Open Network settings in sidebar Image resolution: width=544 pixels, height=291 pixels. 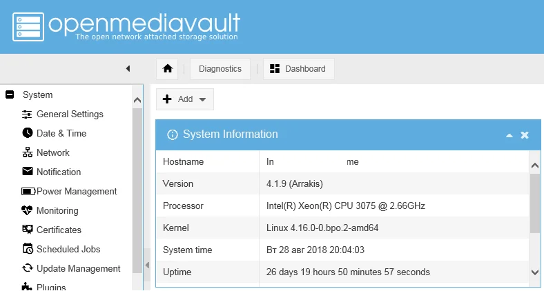coord(53,153)
